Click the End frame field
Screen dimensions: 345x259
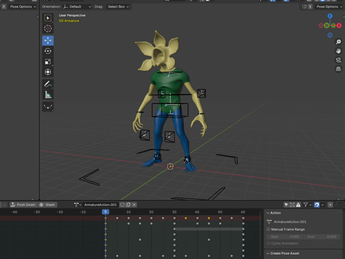tap(322, 237)
